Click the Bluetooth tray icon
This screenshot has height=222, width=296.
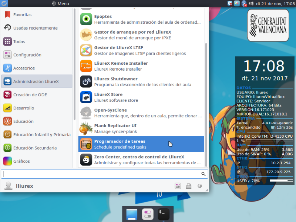coord(244,3)
